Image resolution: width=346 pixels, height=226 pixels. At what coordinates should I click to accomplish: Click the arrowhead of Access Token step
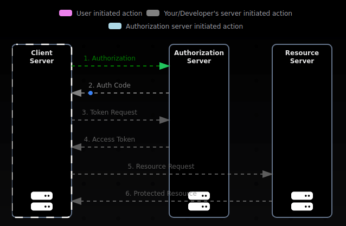coord(76,147)
